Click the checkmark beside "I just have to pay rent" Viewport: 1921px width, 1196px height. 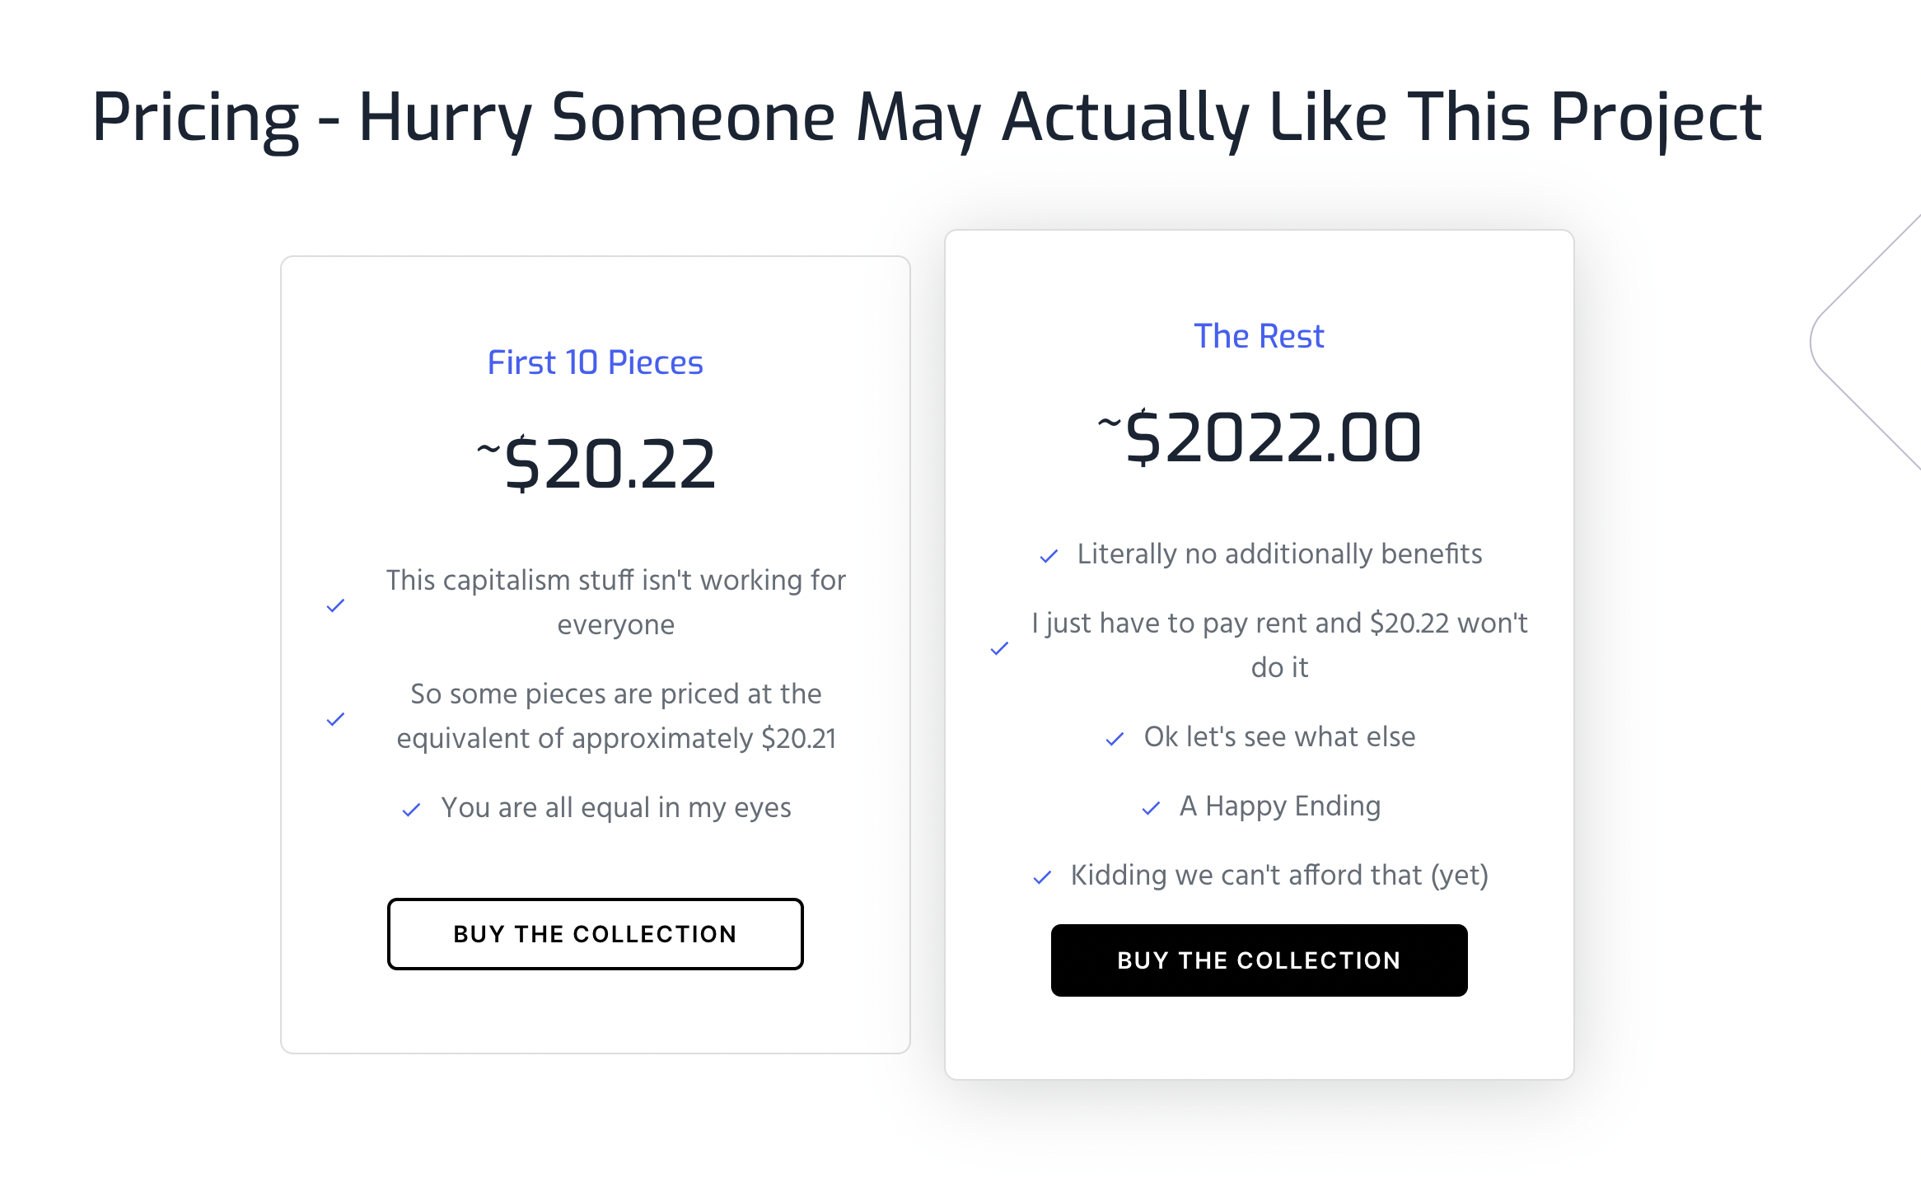pyautogui.click(x=999, y=649)
